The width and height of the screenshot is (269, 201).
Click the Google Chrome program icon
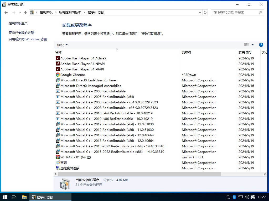coord(58,75)
